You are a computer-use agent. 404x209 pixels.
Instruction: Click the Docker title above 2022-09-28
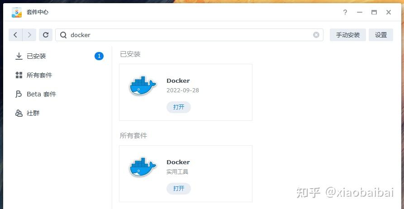click(178, 81)
